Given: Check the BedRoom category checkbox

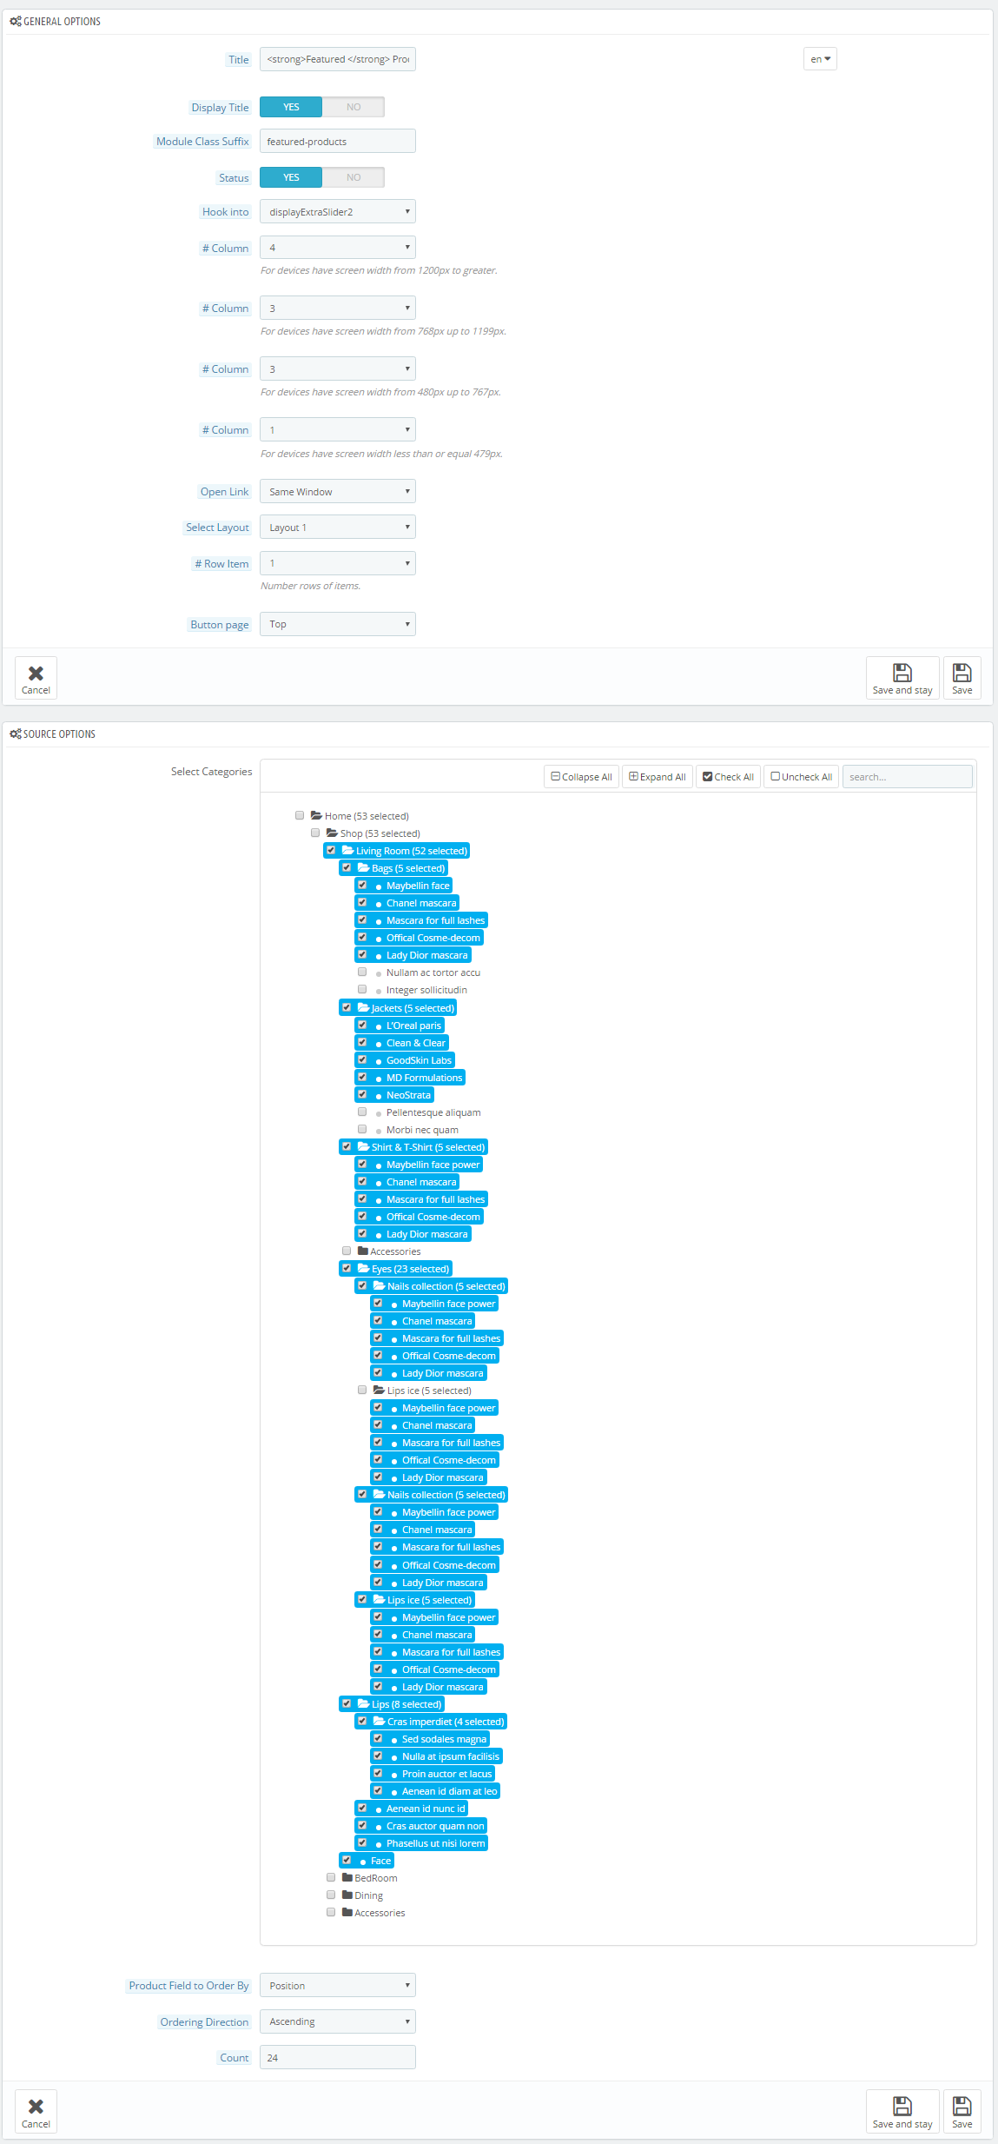Looking at the screenshot, I should click(331, 1877).
